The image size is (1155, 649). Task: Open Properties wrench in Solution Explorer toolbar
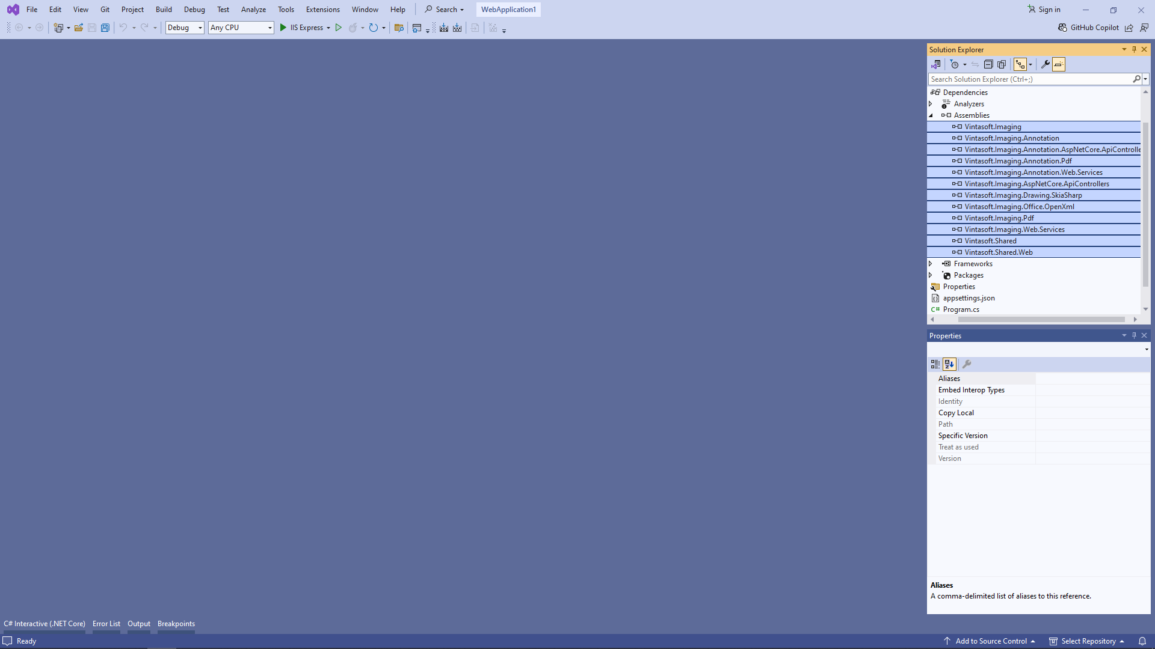click(x=1046, y=64)
